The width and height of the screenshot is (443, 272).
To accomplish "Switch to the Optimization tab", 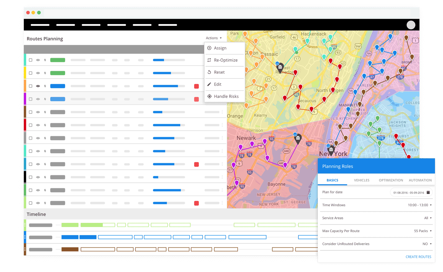I will click(391, 180).
